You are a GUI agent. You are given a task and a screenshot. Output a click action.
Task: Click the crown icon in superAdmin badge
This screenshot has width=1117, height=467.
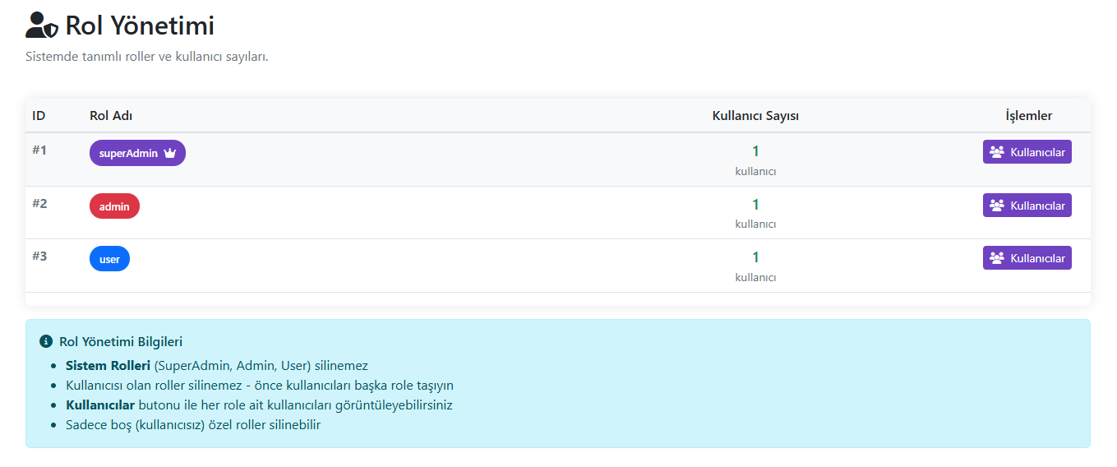(170, 153)
